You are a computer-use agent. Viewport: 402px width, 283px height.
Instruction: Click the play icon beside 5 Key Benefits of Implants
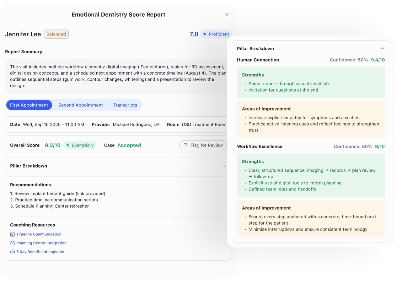point(12,252)
